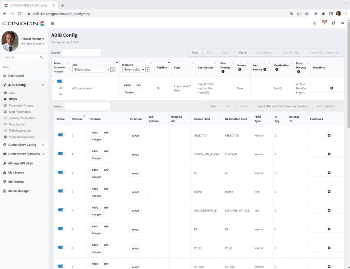
Task: Disable the Active toggle on the ACE daily import row
Action: coord(60,81)
